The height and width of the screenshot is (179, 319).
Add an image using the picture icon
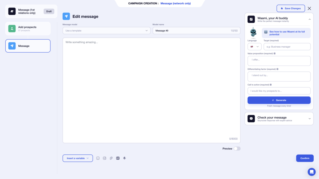pyautogui.click(x=105, y=158)
